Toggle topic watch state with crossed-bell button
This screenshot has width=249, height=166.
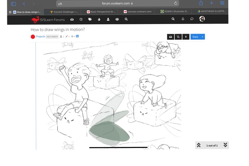[178, 37]
